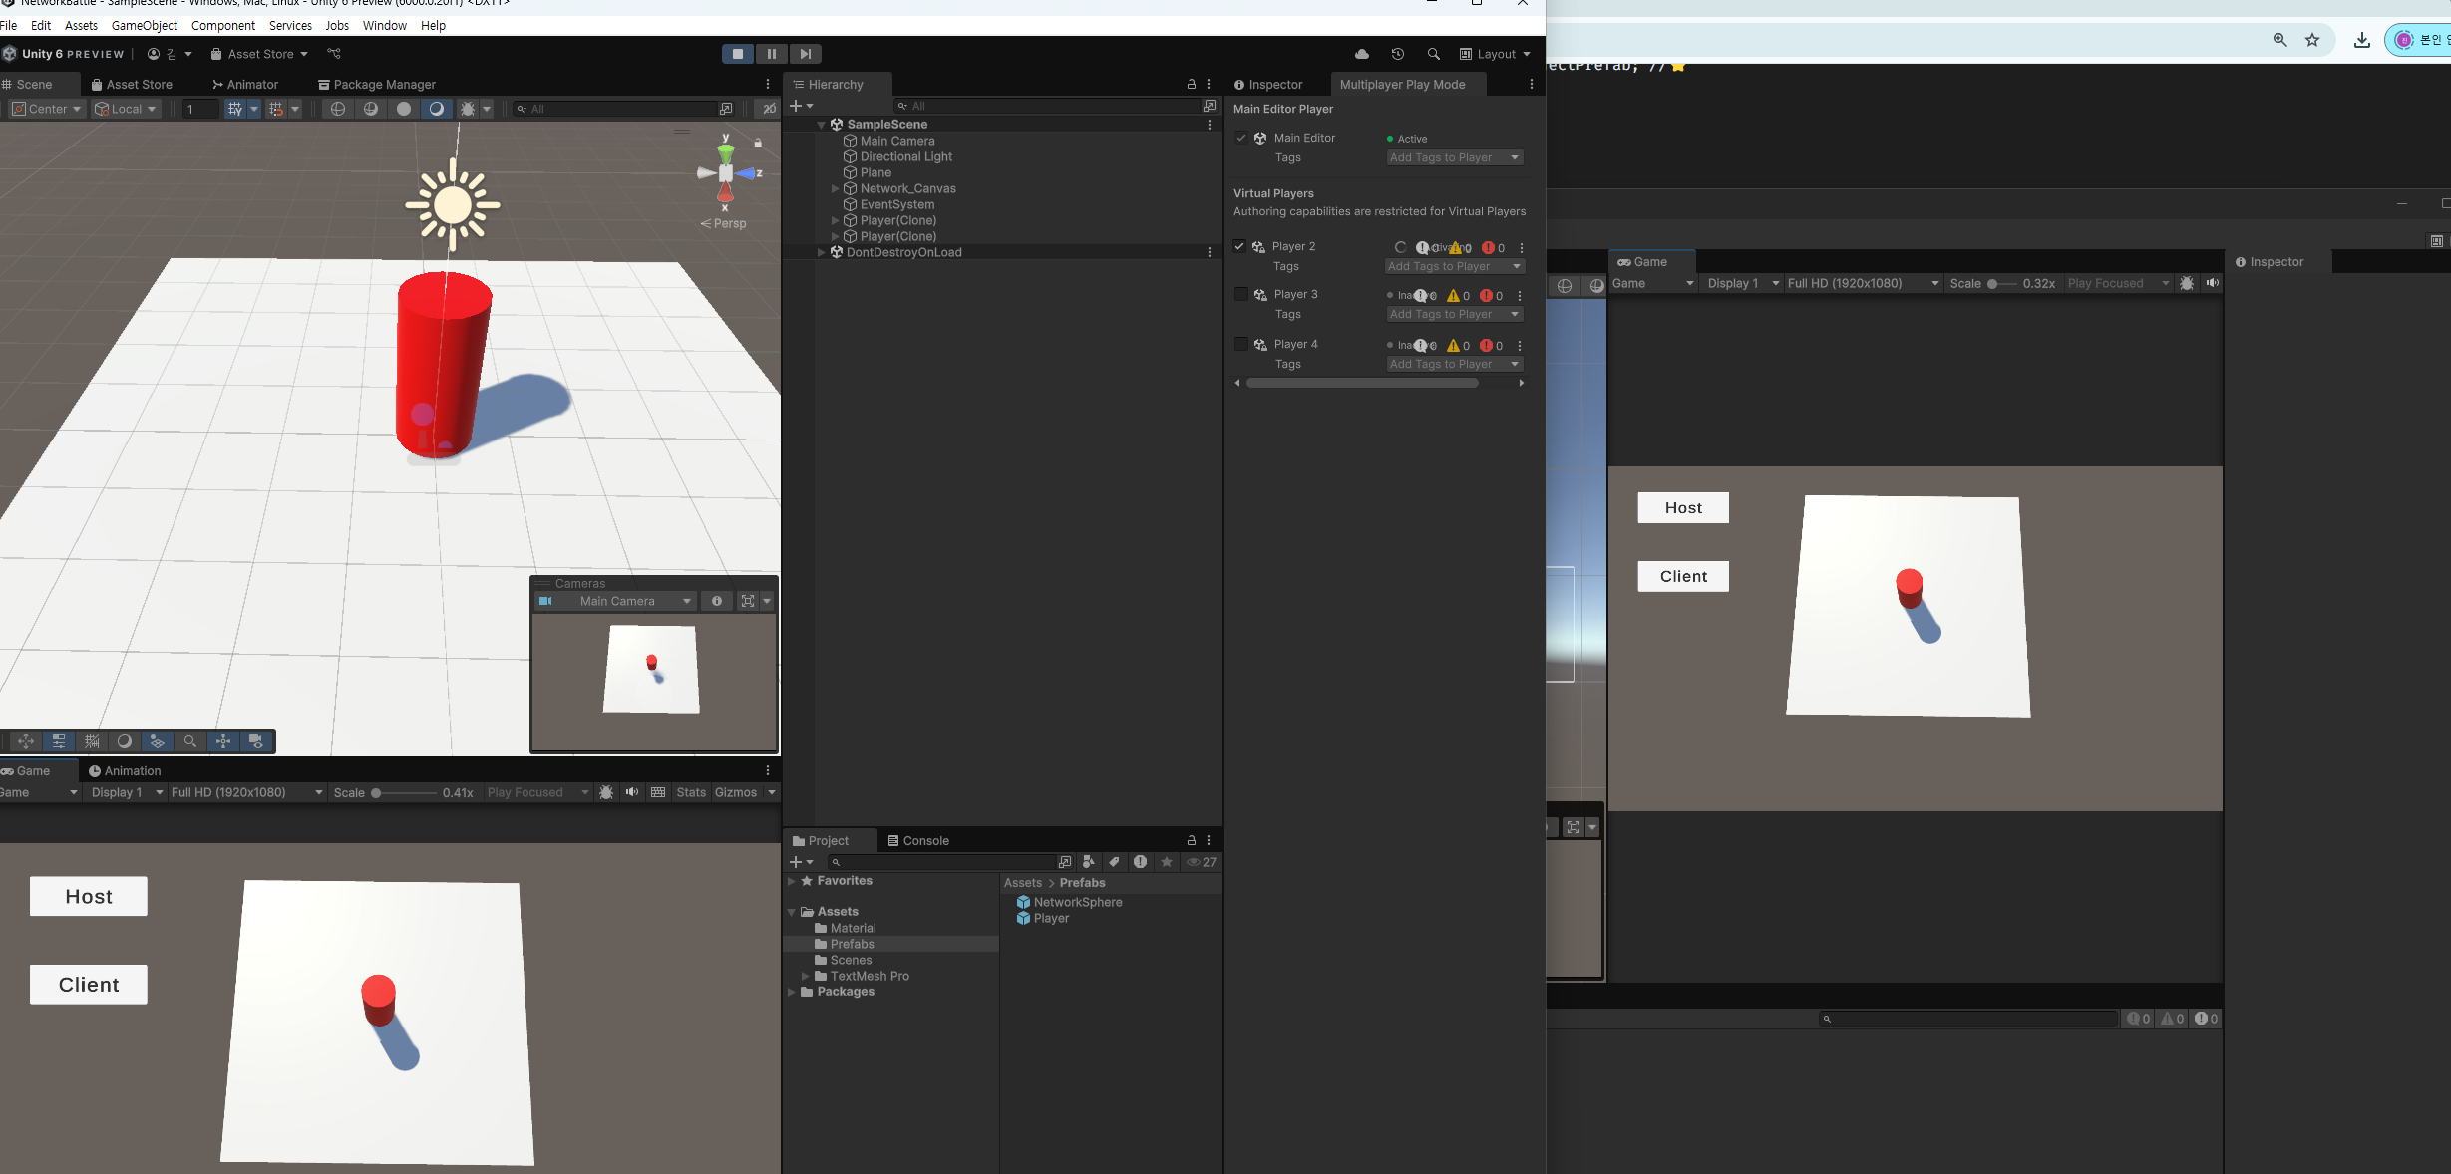Expand Network_Canvas in Hierarchy
2451x1174 pixels.
tap(836, 188)
